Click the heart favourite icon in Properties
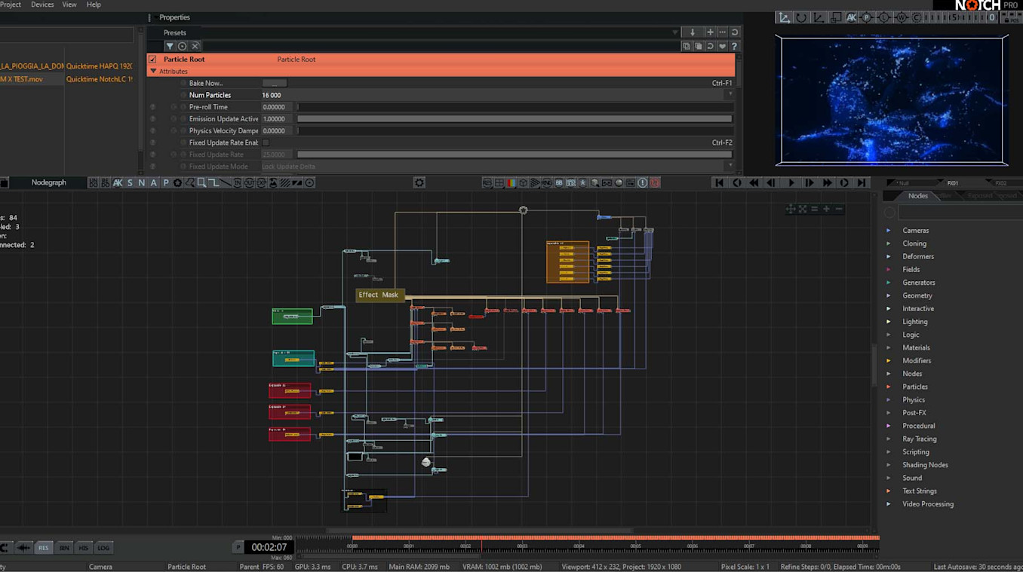This screenshot has height=572, width=1023. pyautogui.click(x=722, y=46)
